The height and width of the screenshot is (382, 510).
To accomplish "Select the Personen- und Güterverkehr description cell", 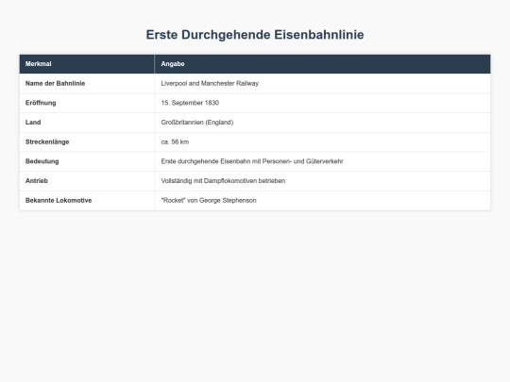I will [322, 161].
